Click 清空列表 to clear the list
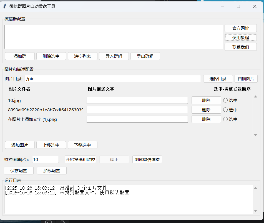The height and width of the screenshot is (223, 264). pyautogui.click(x=82, y=56)
